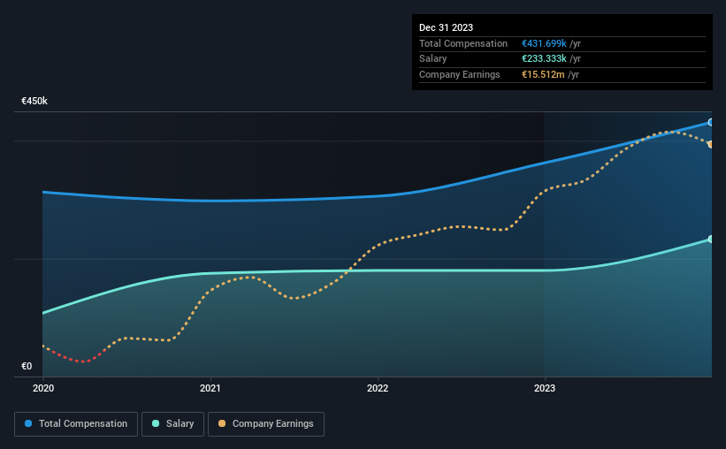Viewport: 726px width, 449px height.
Task: Click the blue Total Compensation endpoint marker
Action: pyautogui.click(x=710, y=123)
